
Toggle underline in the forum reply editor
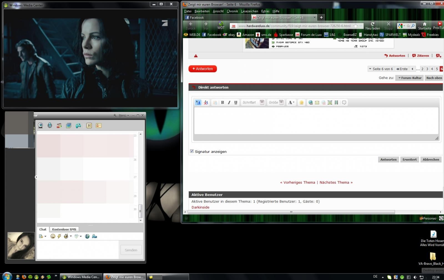[236, 102]
